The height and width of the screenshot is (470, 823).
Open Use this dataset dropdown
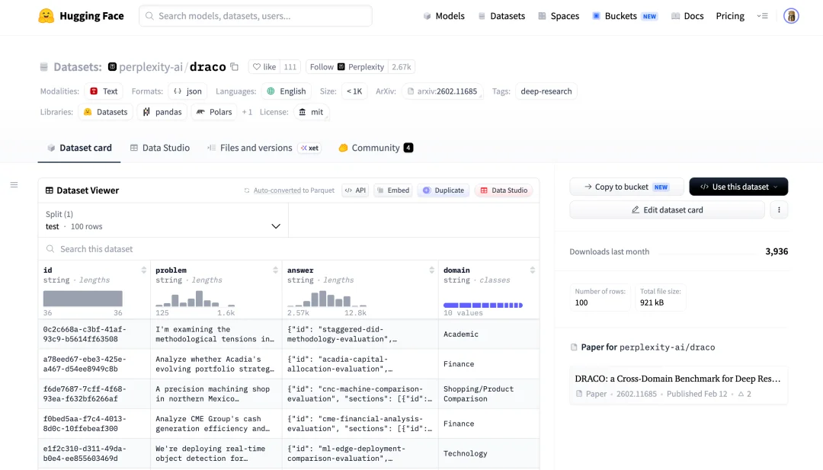738,187
